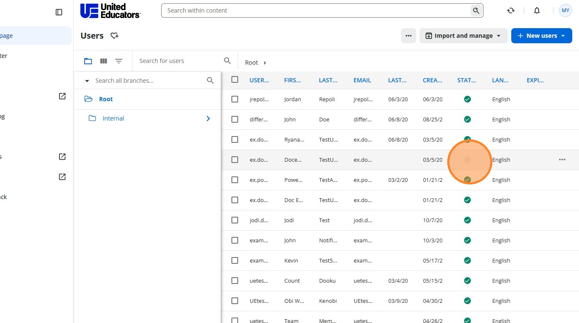
Task: Click the Search all branches field
Action: (149, 81)
